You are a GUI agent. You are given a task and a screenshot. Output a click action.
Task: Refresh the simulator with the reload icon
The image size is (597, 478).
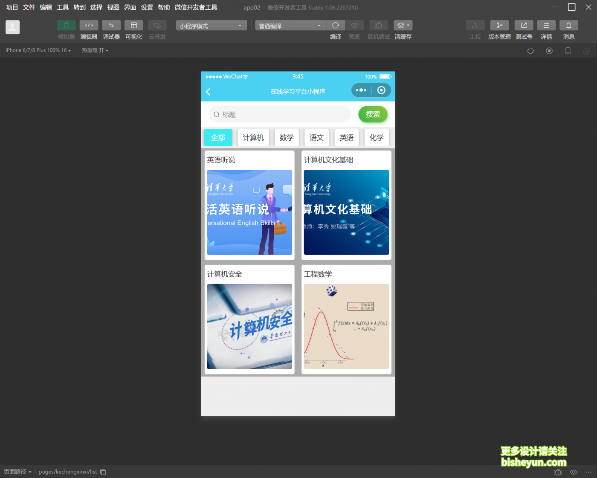point(530,50)
